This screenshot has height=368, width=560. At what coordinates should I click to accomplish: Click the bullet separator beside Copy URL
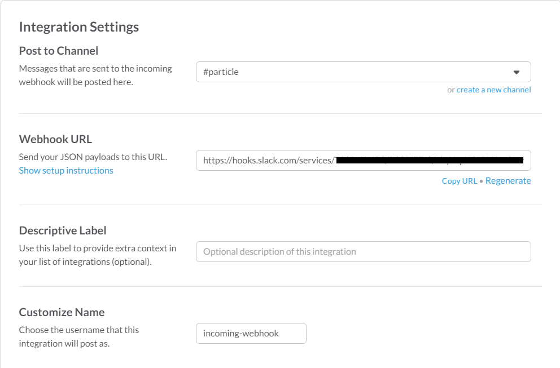click(x=481, y=181)
